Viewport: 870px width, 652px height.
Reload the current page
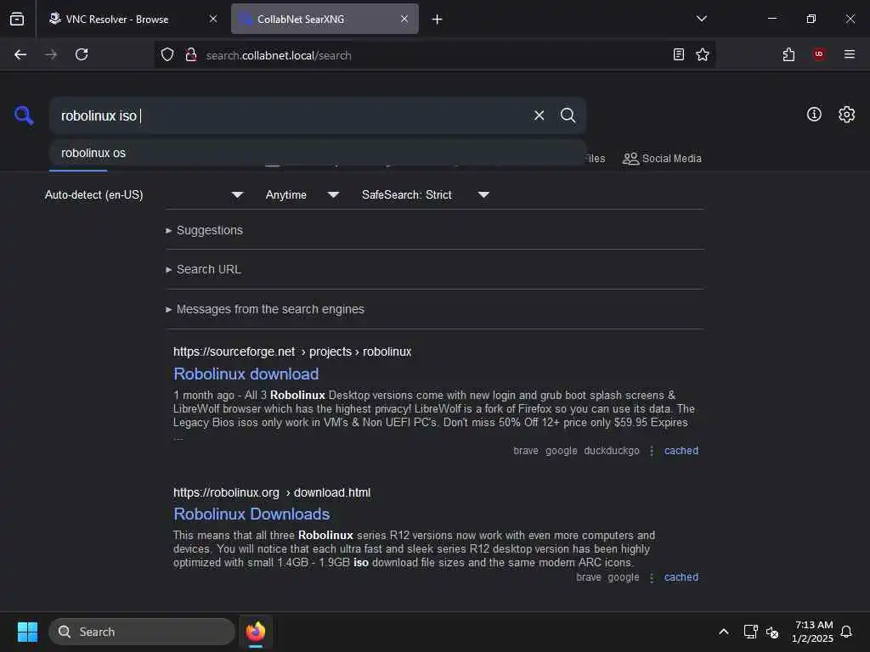point(82,54)
